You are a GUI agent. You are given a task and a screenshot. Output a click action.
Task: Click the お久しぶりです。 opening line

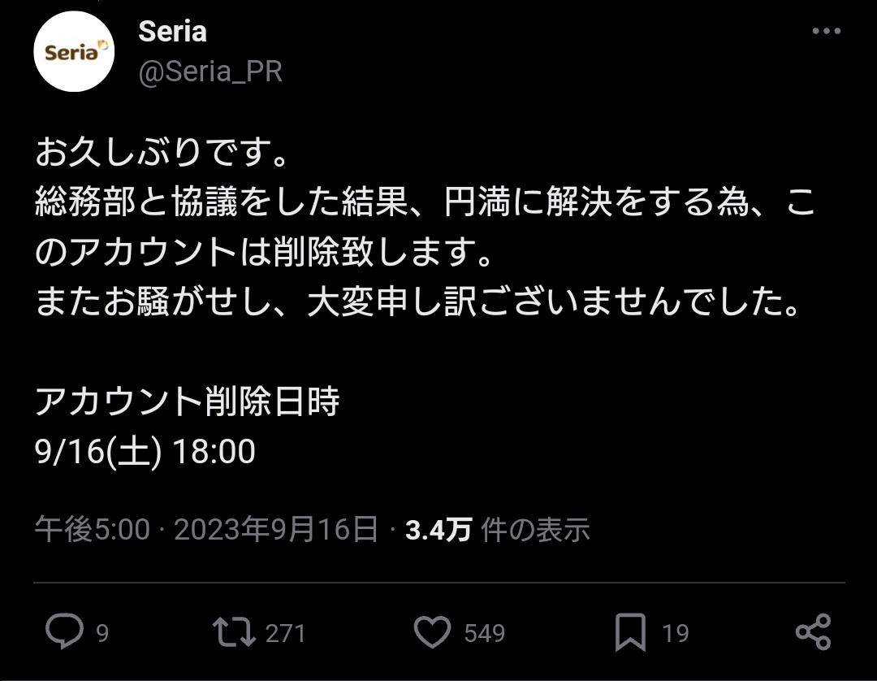coord(162,152)
